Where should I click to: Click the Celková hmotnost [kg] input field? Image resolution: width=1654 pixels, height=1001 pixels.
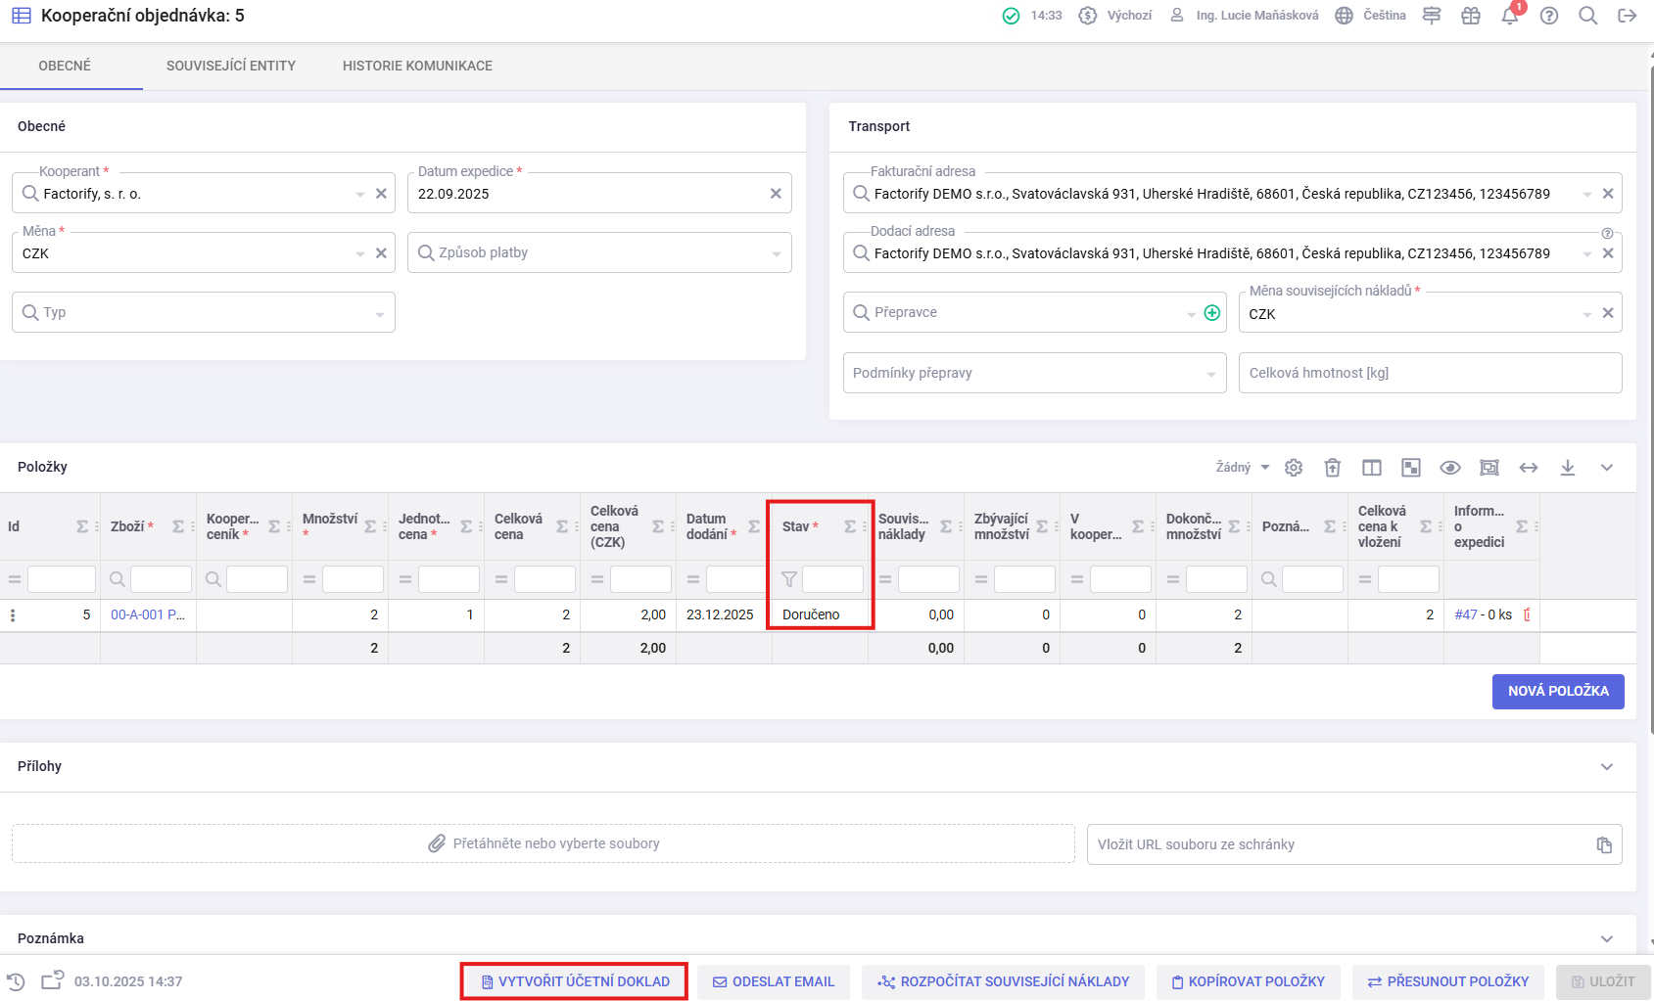point(1429,373)
